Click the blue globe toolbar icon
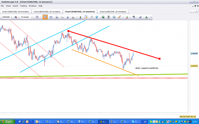This screenshot has height=124, width=199. click(97, 17)
